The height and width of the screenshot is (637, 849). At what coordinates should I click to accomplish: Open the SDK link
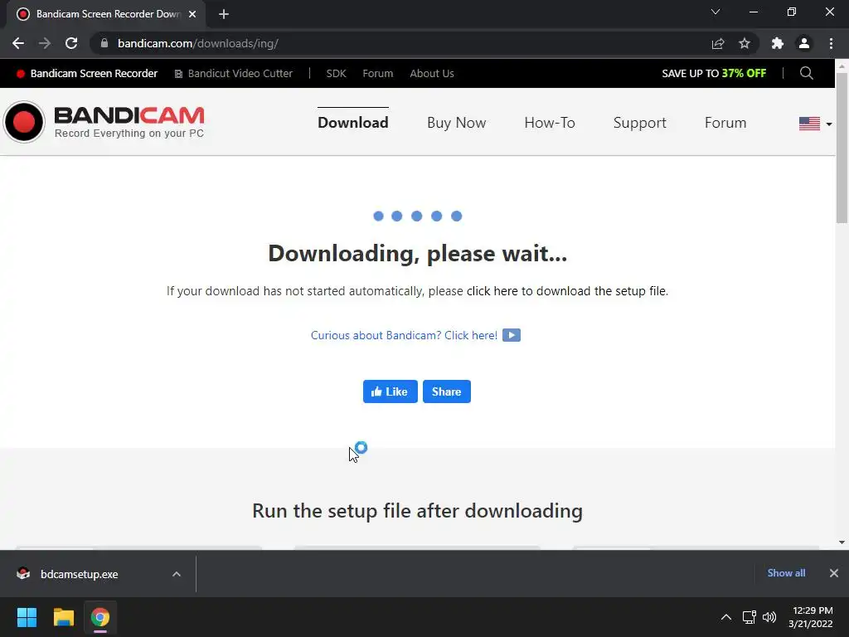(337, 74)
